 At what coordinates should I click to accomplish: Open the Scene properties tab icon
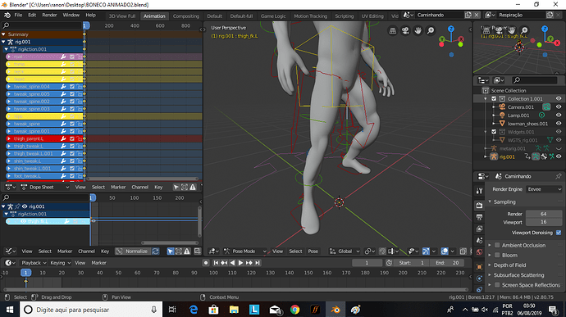point(479,240)
